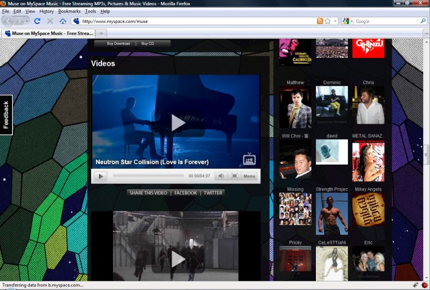Click the Buy CD button
The height and width of the screenshot is (290, 430).
click(147, 43)
